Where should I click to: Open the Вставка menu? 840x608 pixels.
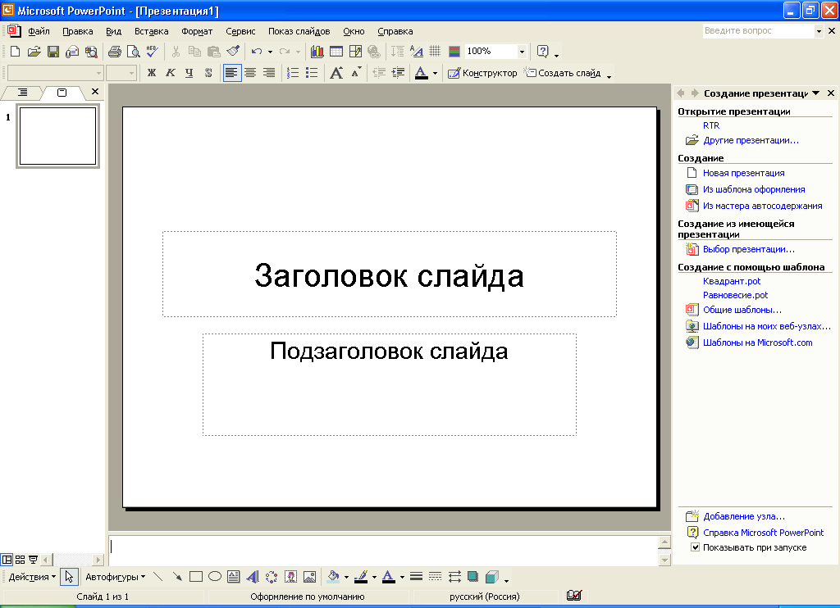point(151,31)
